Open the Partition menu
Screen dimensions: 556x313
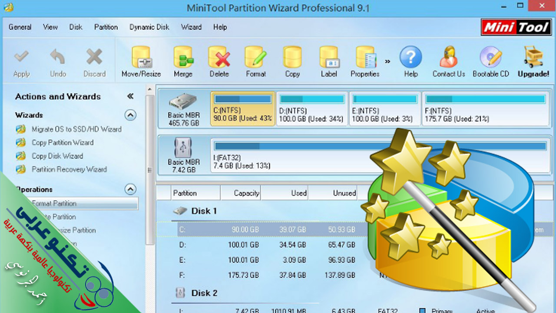point(106,27)
